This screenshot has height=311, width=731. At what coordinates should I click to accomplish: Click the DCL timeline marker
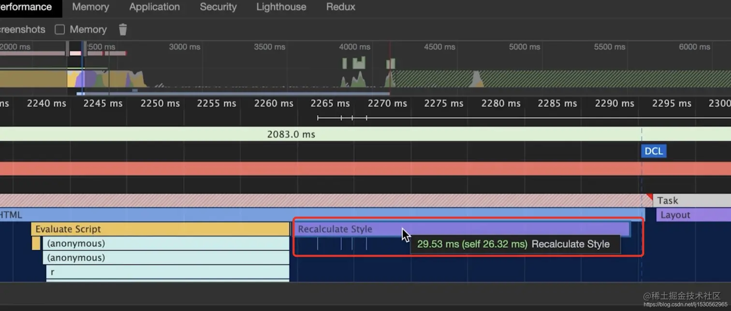point(654,151)
